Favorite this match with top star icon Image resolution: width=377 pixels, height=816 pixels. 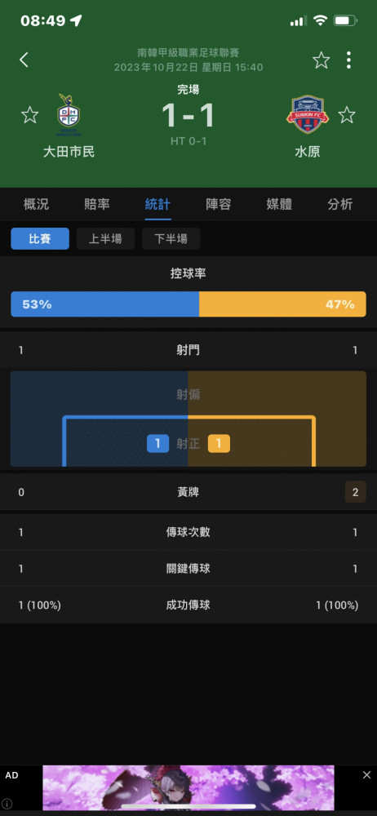coord(322,60)
